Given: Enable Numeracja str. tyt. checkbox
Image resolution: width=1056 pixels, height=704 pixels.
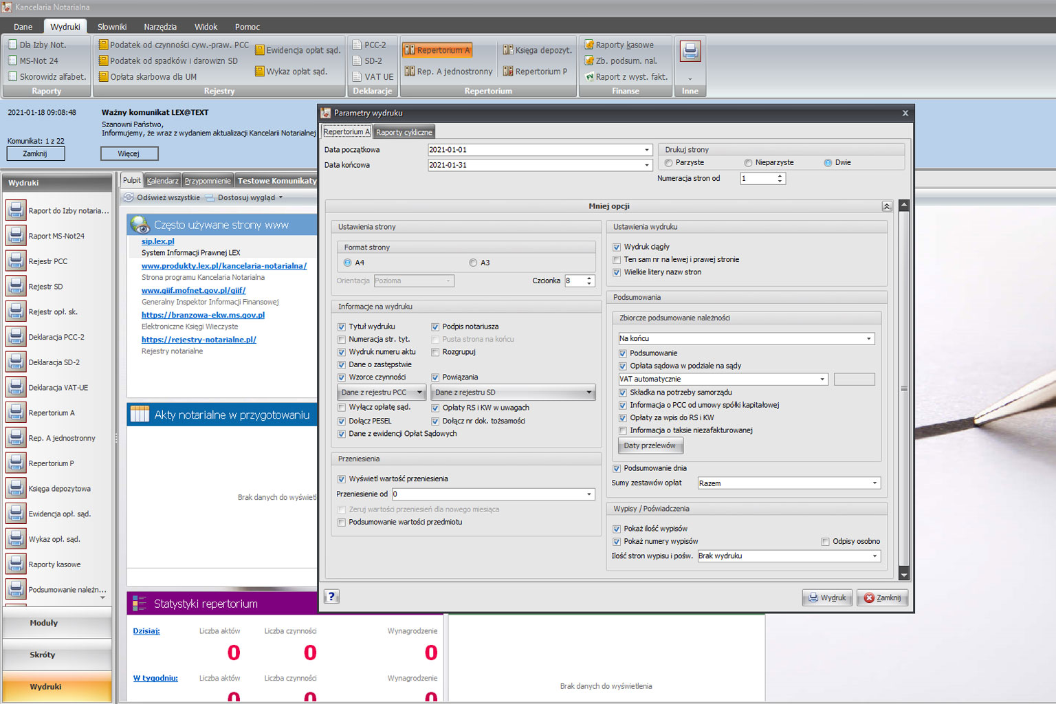Looking at the screenshot, I should 342,340.
